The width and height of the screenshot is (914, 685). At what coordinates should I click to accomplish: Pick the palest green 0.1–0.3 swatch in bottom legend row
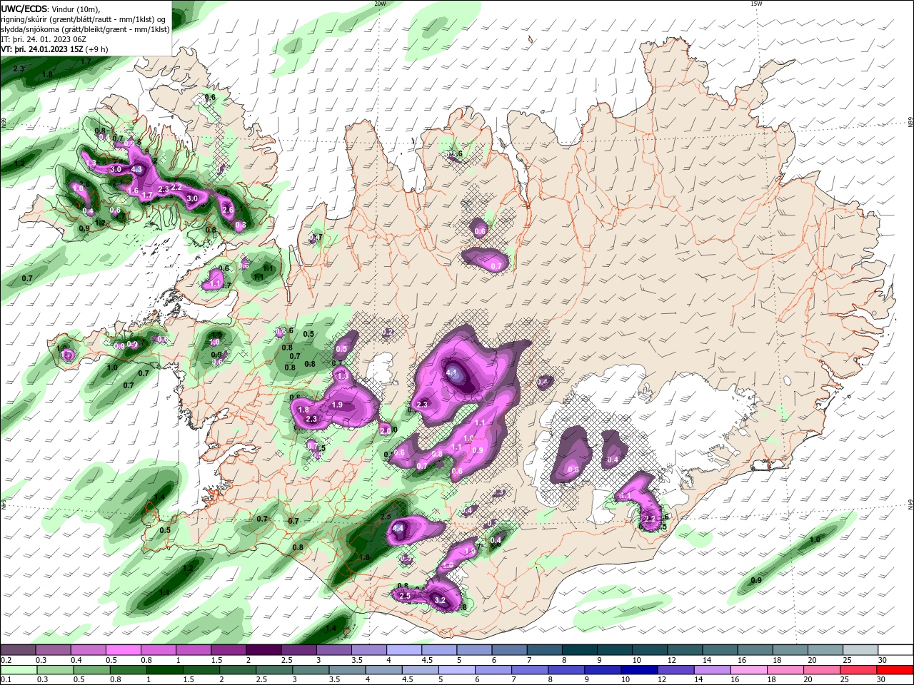(x=18, y=670)
